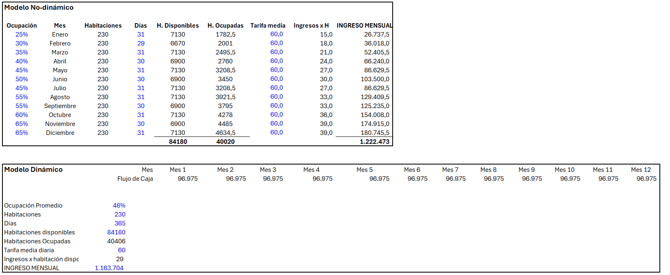Select the 'Agosto' month cell
Screen dimensions: 670x275
(x=60, y=97)
